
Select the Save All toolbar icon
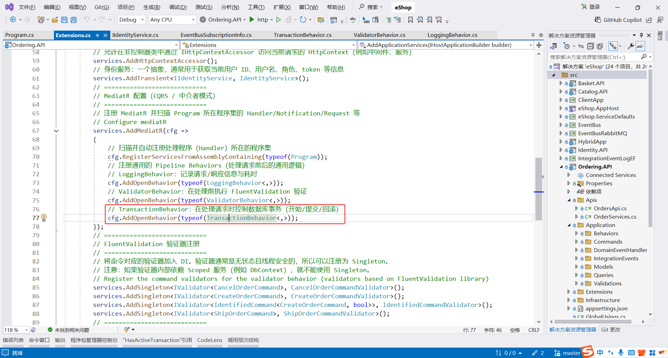click(x=73, y=20)
